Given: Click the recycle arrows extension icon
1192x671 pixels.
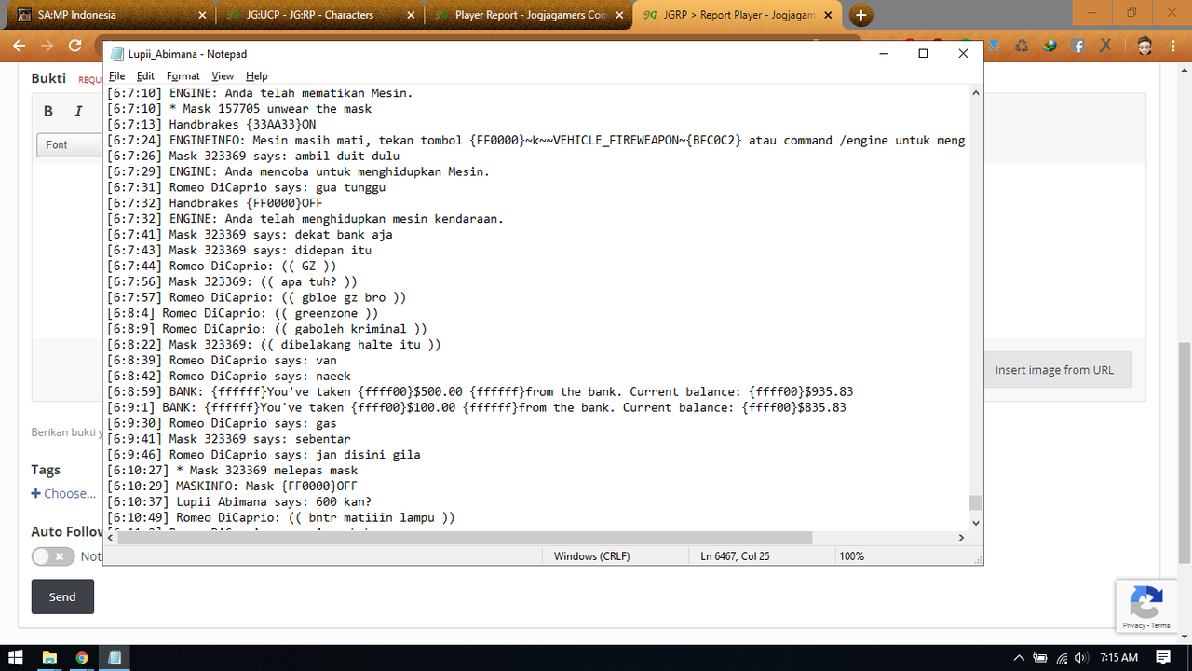Looking at the screenshot, I should [x=1022, y=46].
